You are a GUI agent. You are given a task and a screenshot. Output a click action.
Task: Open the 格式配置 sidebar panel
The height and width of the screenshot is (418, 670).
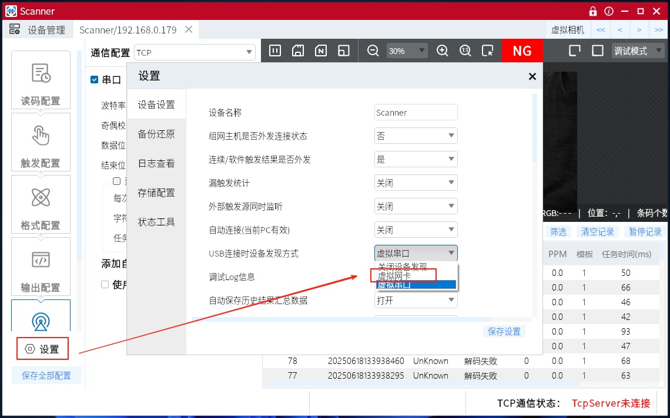point(41,204)
